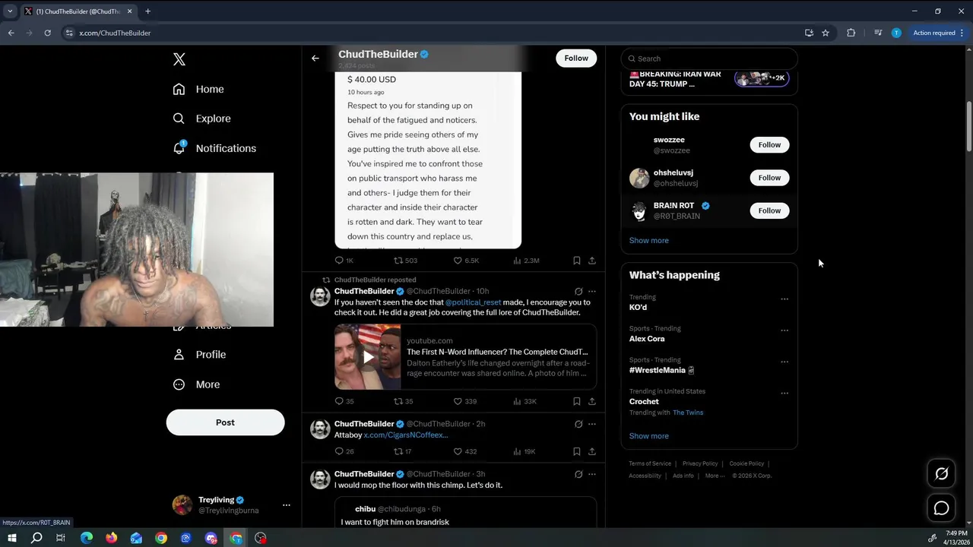Open options for the KO'd trend

pyautogui.click(x=784, y=299)
